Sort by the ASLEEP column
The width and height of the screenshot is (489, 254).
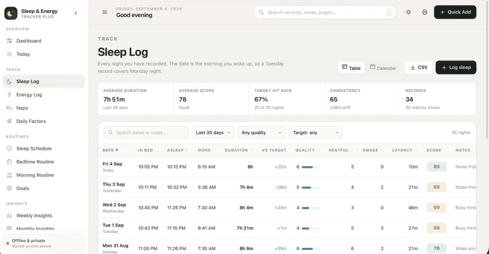177,150
